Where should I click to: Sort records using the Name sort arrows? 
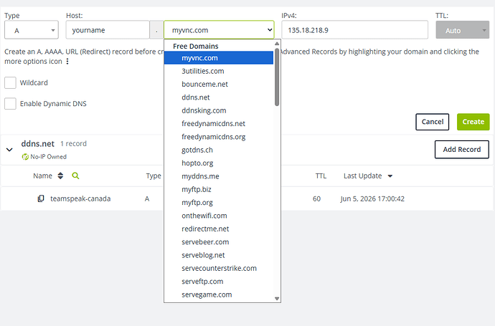tap(60, 176)
